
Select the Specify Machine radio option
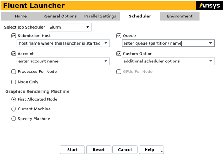pyautogui.click(x=13, y=119)
